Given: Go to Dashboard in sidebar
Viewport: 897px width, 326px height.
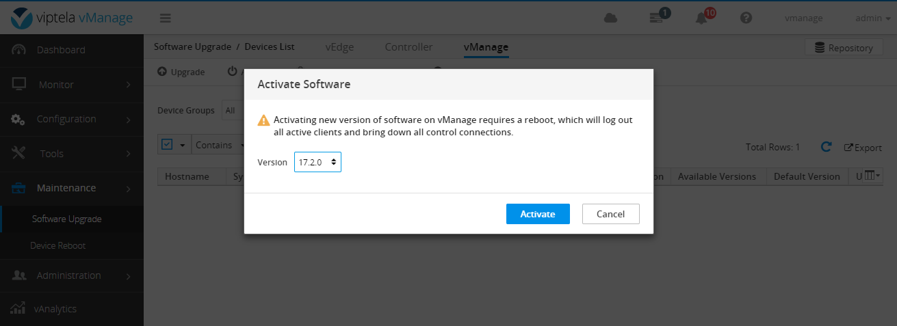Looking at the screenshot, I should (x=61, y=50).
